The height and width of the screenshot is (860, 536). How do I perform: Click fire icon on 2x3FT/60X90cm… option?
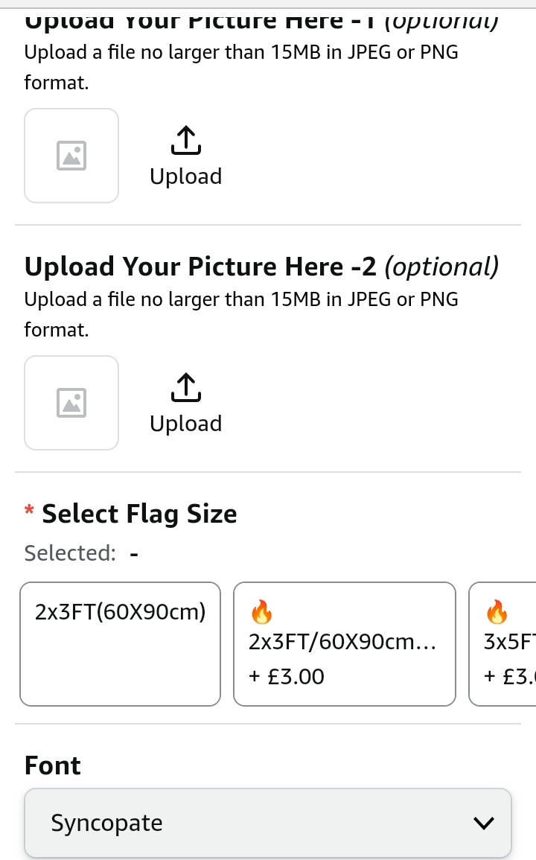pos(261,613)
